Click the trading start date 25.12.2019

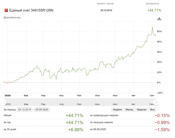click(106, 11)
